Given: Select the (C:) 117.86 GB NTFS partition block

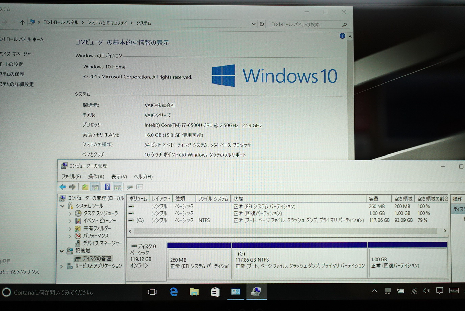Looking at the screenshot, I should click(300, 260).
